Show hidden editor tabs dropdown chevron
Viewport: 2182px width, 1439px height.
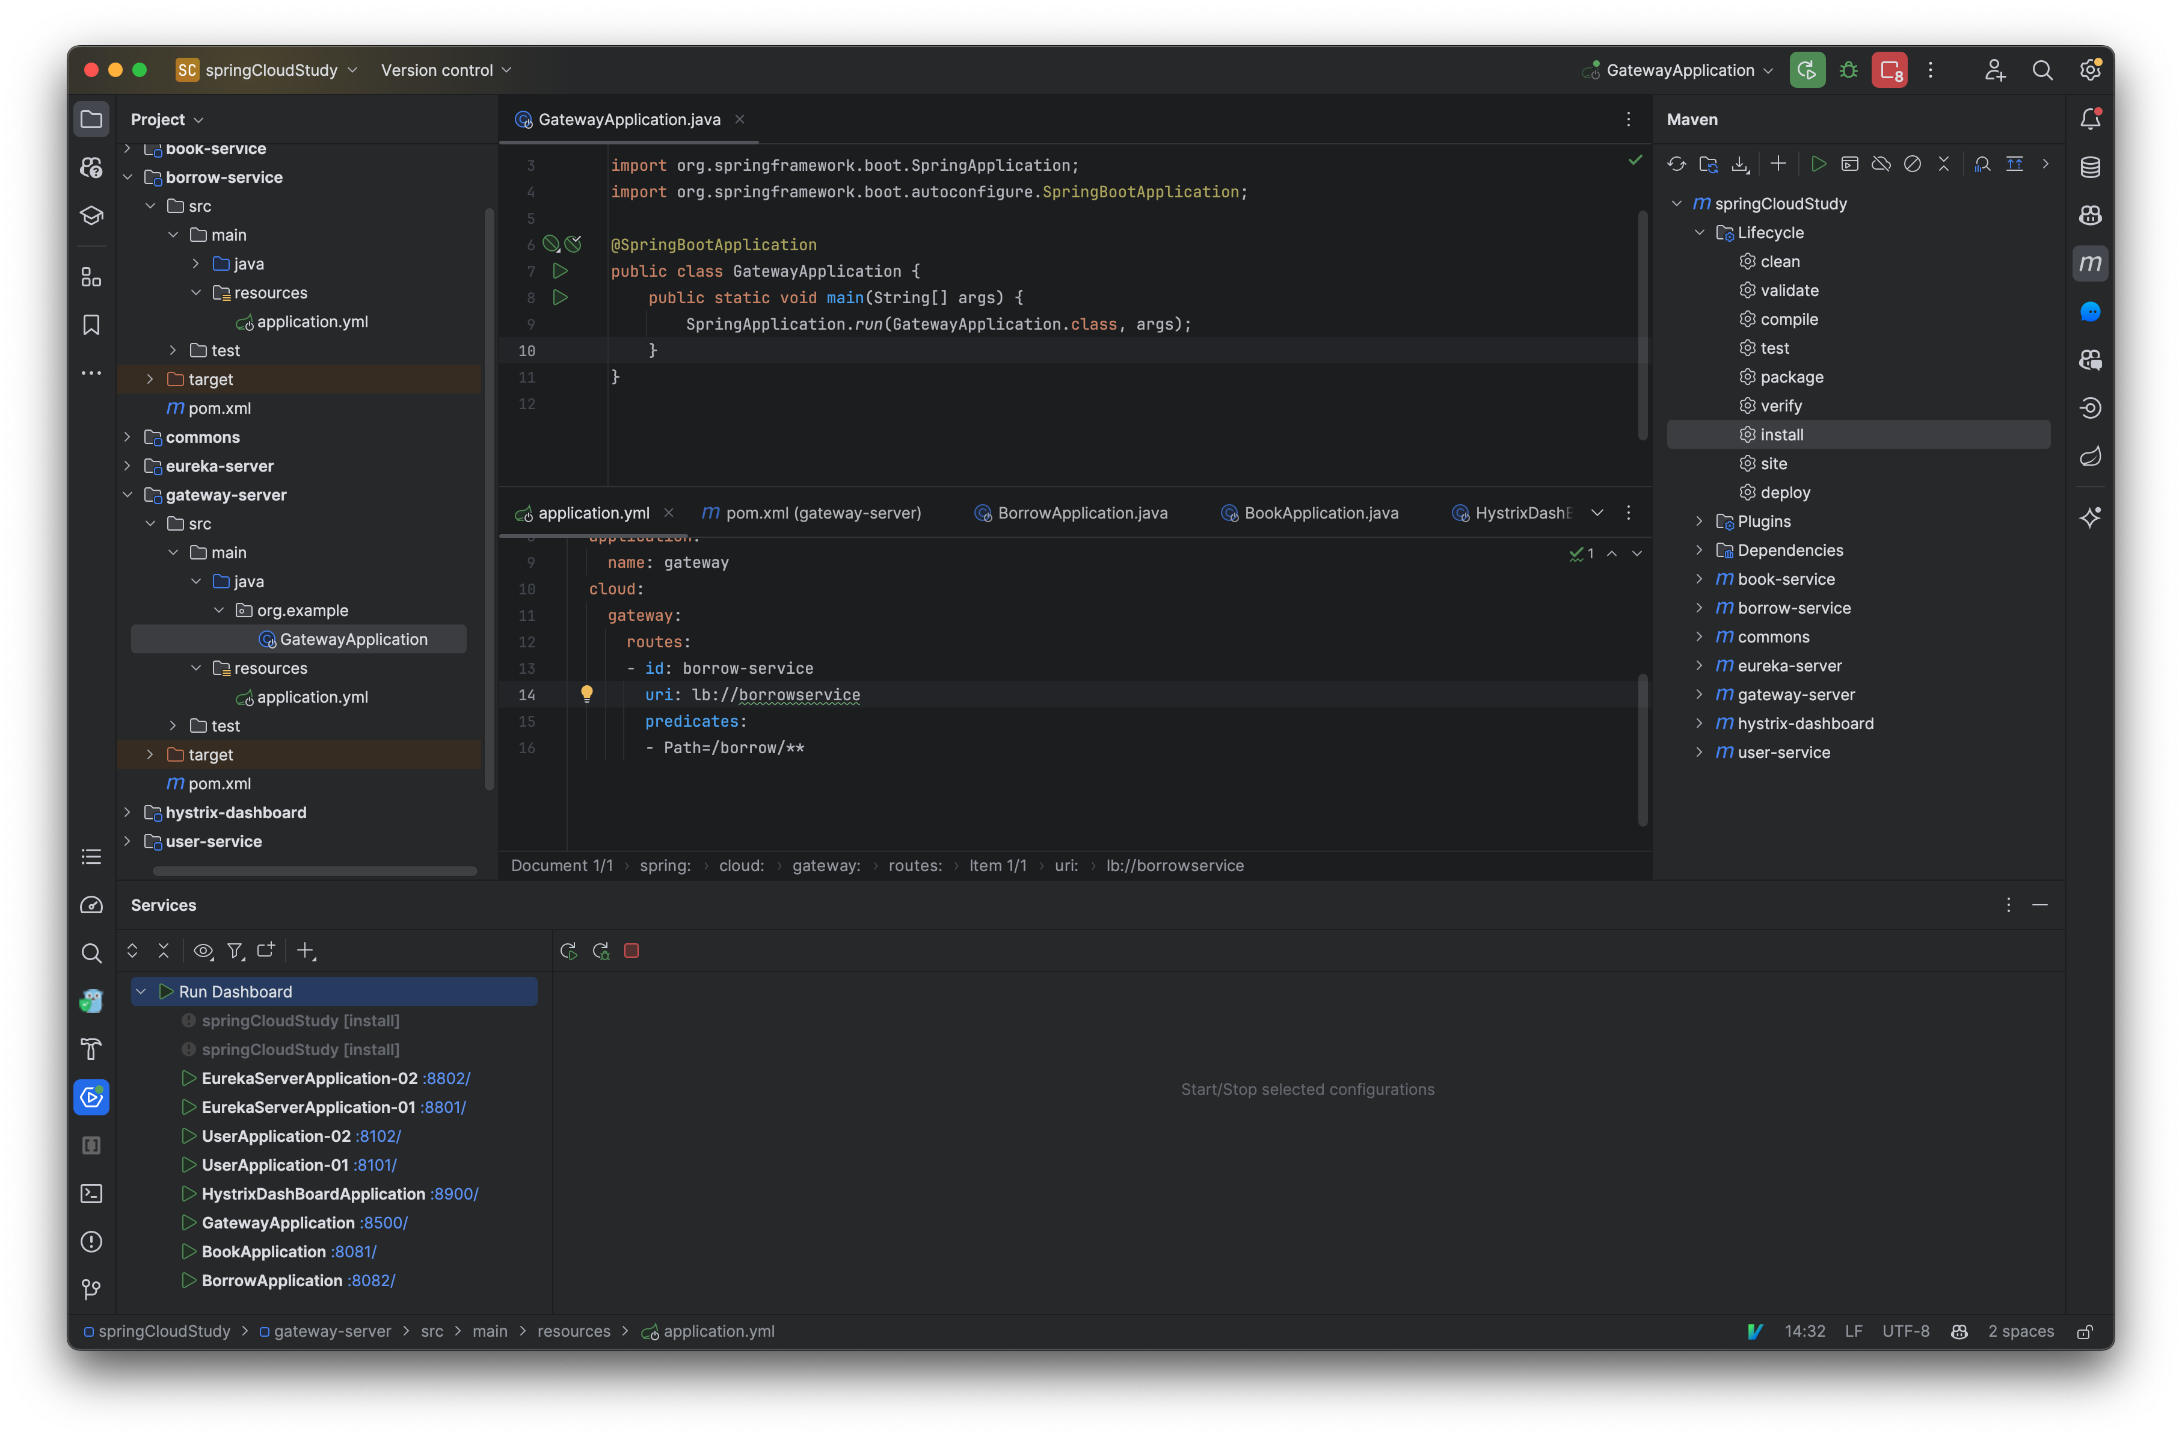(1597, 513)
